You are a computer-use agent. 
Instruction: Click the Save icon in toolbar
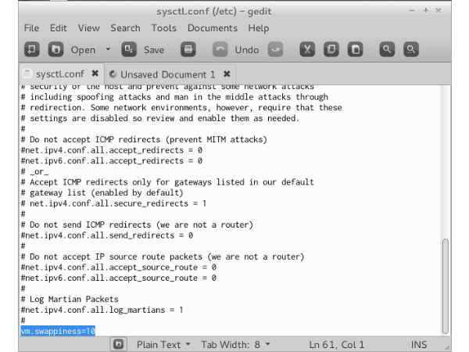(x=129, y=49)
